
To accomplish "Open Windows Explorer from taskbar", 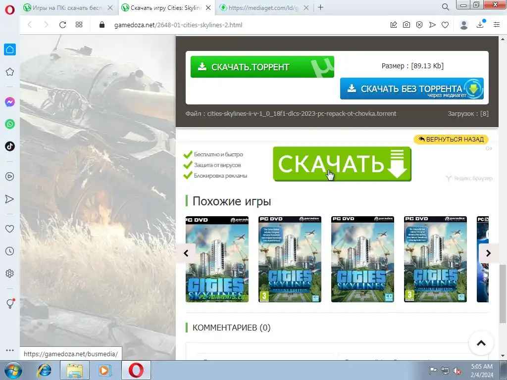I will point(75,370).
